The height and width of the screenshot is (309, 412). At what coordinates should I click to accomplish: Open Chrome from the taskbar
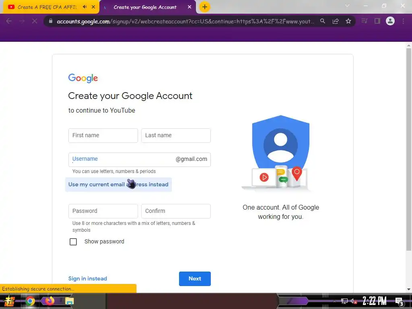(30, 301)
